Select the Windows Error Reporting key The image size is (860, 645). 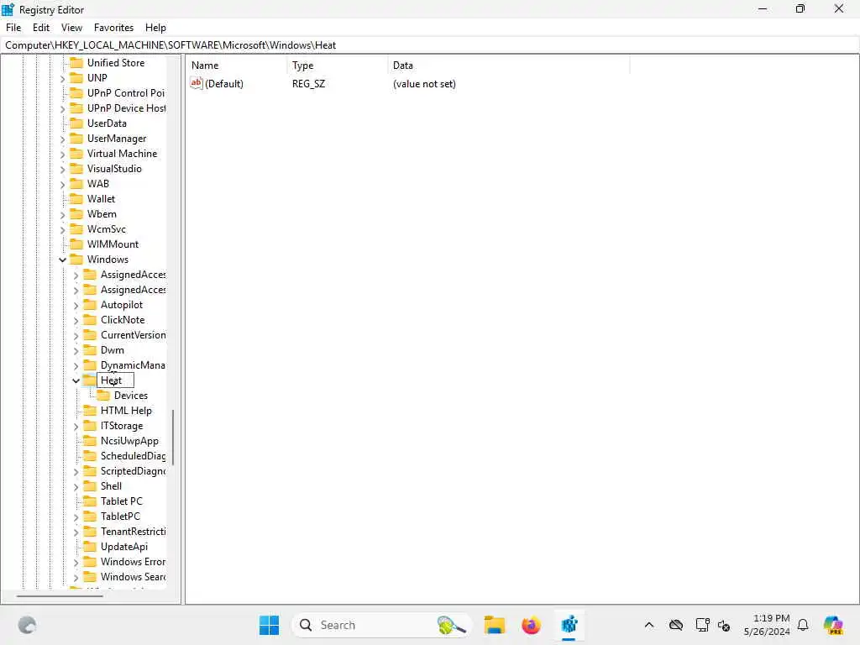(133, 562)
